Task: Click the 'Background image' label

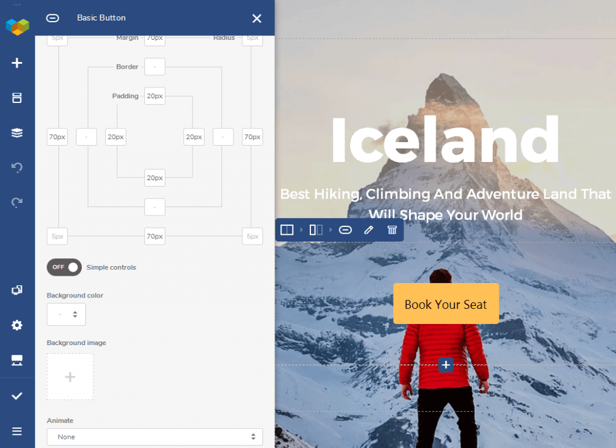Action: coord(76,343)
